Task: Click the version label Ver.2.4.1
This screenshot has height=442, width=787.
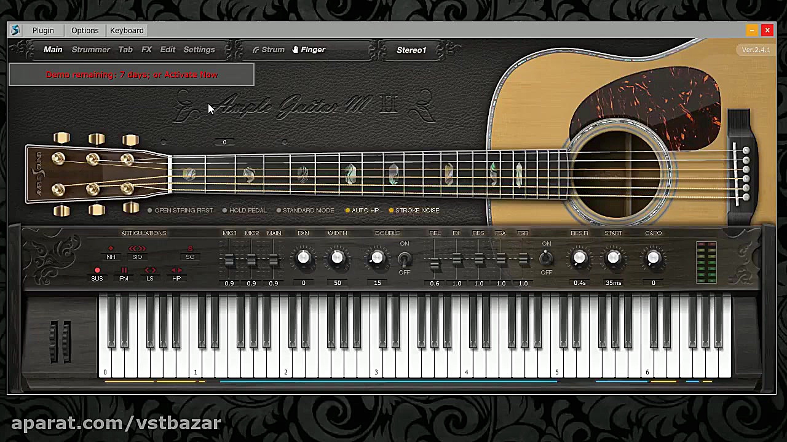Action: tap(756, 50)
